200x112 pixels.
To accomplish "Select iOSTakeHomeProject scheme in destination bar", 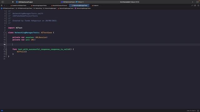I will coord(68,2).
